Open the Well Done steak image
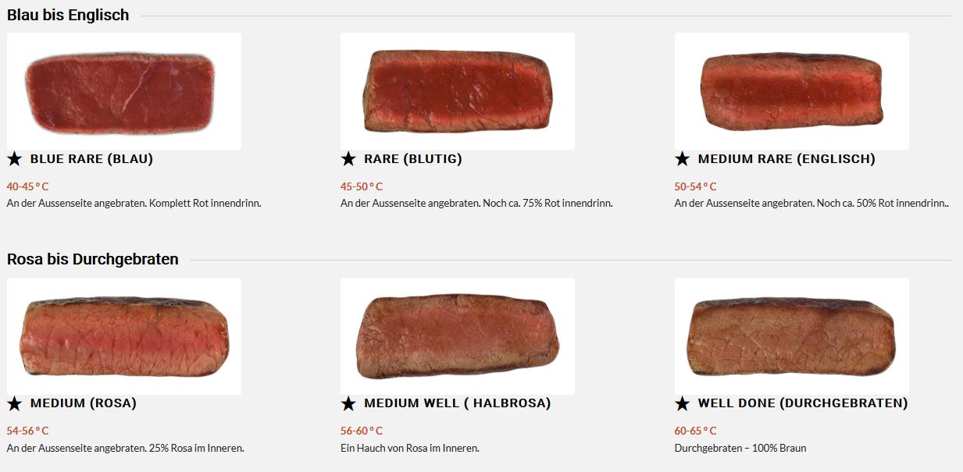The height and width of the screenshot is (472, 963). tap(791, 335)
